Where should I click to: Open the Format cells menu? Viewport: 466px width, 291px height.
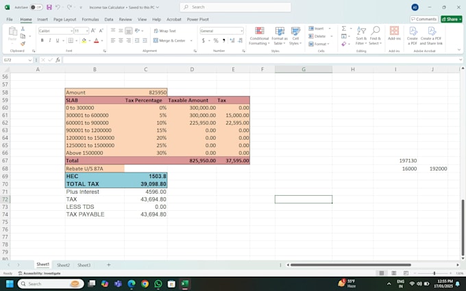319,44
